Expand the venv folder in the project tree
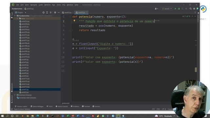This screenshot has height=118, width=210. click(x=17, y=18)
